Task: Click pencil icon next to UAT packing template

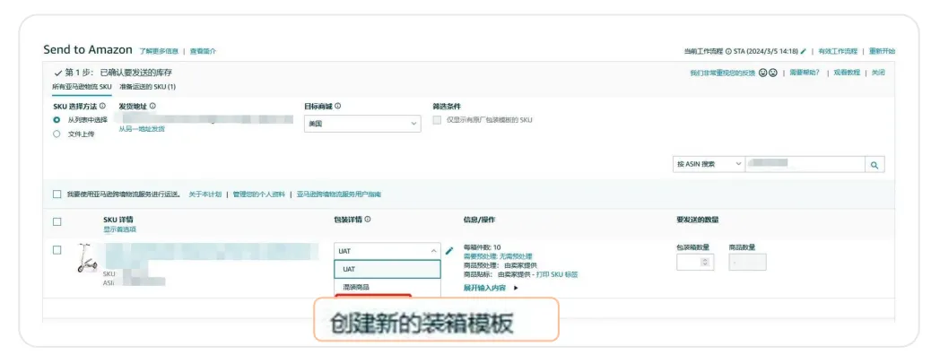Action: (x=448, y=251)
